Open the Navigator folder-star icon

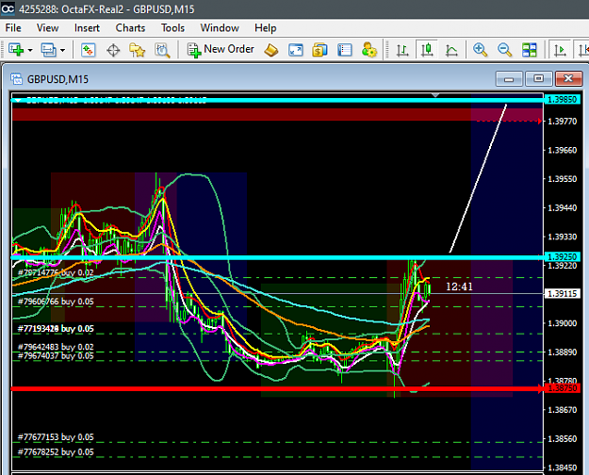[137, 50]
